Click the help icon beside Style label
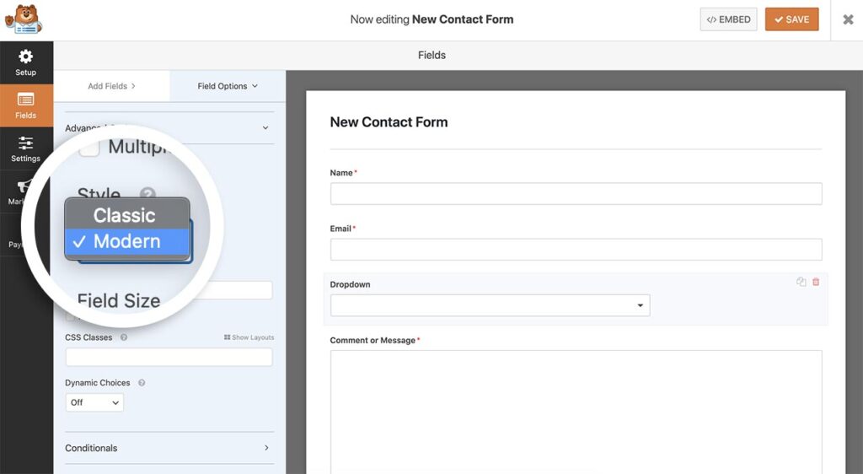Image resolution: width=863 pixels, height=474 pixels. pyautogui.click(x=147, y=194)
